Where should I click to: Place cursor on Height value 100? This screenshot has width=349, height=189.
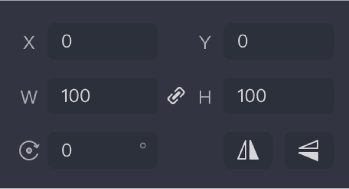[x=251, y=96]
